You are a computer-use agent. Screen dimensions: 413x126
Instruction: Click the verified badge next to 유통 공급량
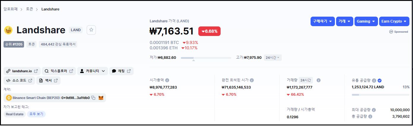(x=379, y=80)
